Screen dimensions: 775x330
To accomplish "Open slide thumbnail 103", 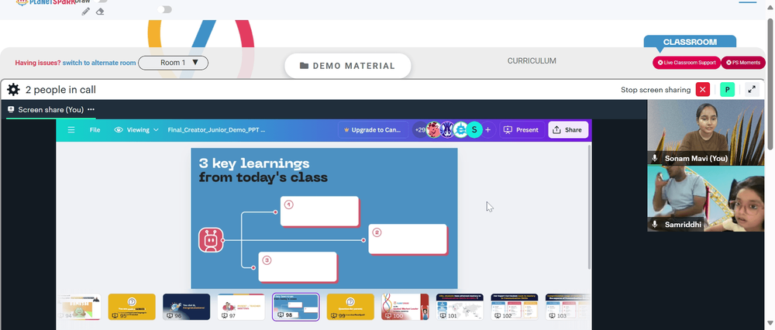I will click(567, 307).
